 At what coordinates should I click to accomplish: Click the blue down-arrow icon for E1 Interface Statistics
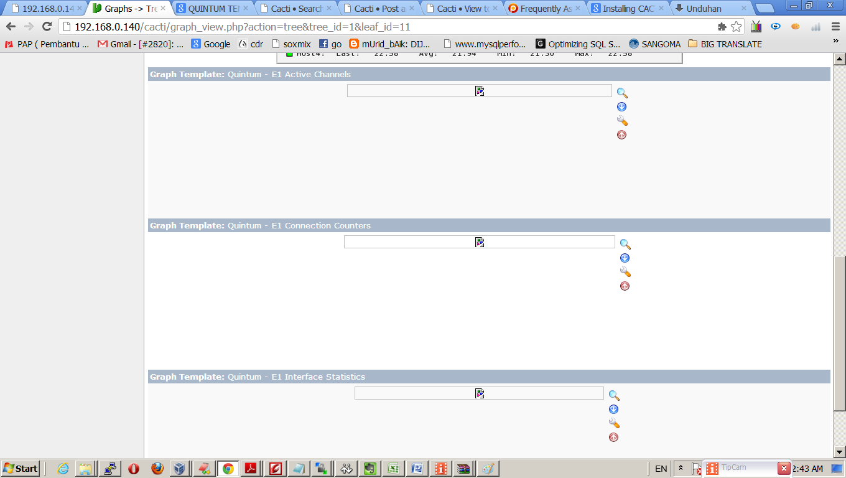coord(613,410)
